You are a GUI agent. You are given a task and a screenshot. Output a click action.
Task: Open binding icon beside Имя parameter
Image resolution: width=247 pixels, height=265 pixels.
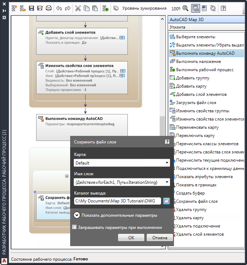(122, 75)
